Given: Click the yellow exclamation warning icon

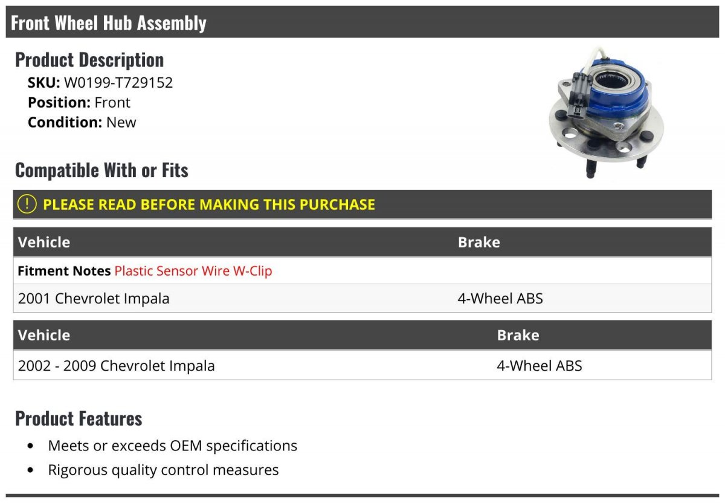Looking at the screenshot, I should (x=27, y=204).
